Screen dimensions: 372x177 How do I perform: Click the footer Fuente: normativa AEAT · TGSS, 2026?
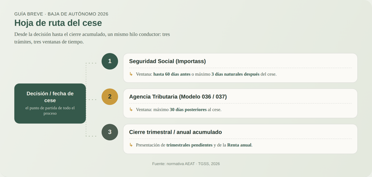click(186, 164)
